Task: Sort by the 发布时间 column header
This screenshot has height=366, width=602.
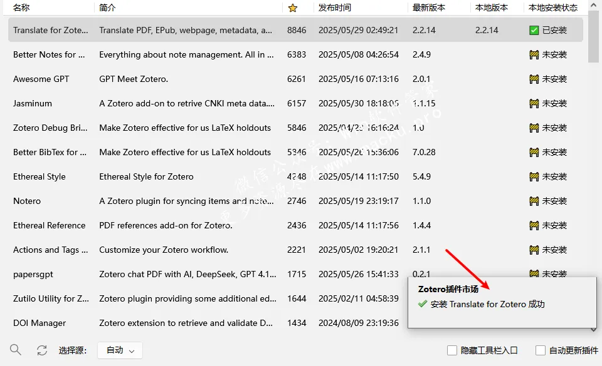Action: pos(334,8)
